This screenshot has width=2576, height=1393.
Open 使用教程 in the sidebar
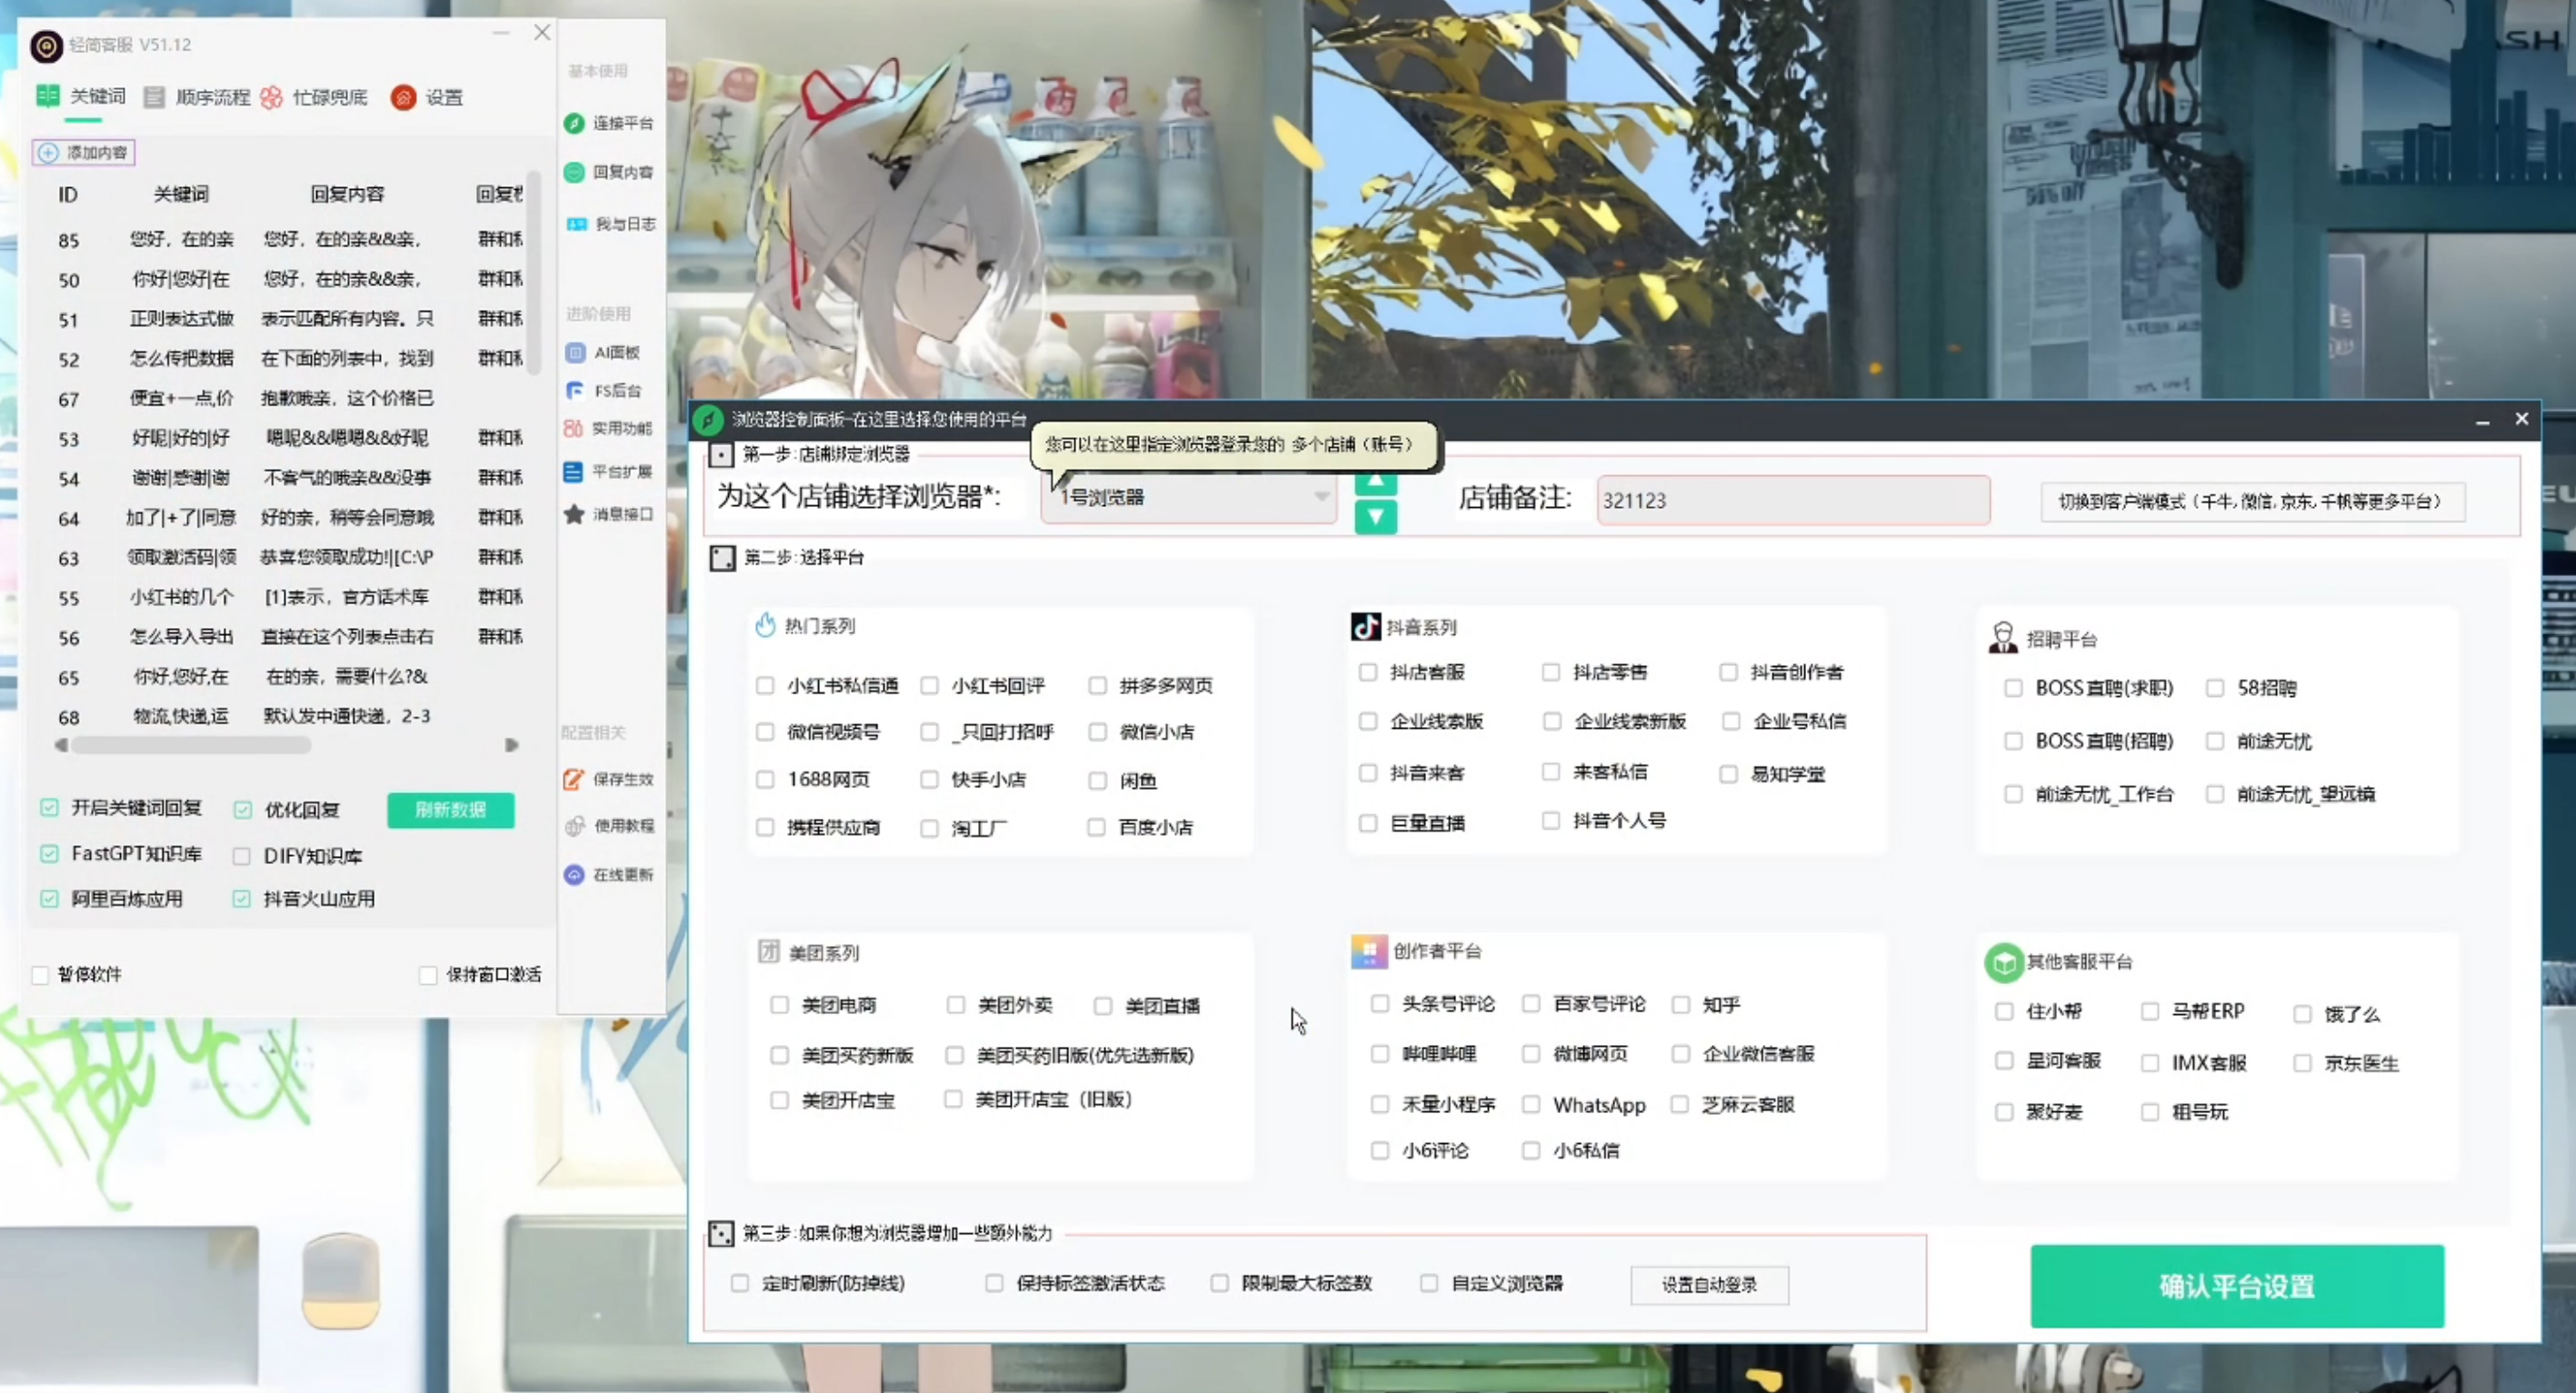(x=609, y=825)
